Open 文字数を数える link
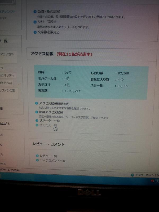The image size is (159, 212). (x=48, y=32)
